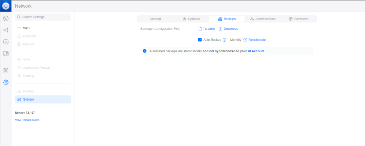Open Networks settings
The image size is (365, 146).
click(x=43, y=36)
